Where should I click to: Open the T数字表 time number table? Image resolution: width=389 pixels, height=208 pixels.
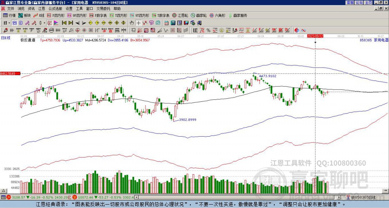[161, 15]
